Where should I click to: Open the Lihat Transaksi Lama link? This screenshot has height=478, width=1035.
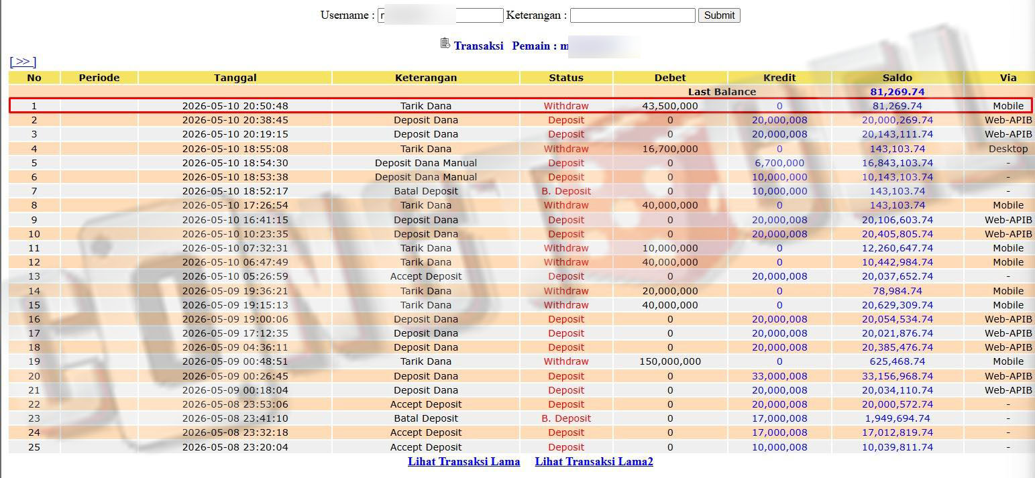[464, 461]
